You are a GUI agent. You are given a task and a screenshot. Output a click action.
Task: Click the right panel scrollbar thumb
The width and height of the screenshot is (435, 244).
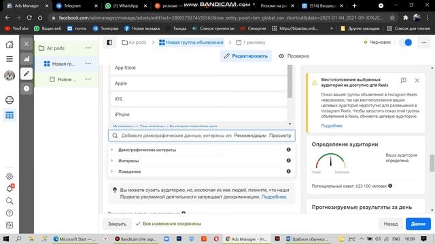click(x=432, y=163)
